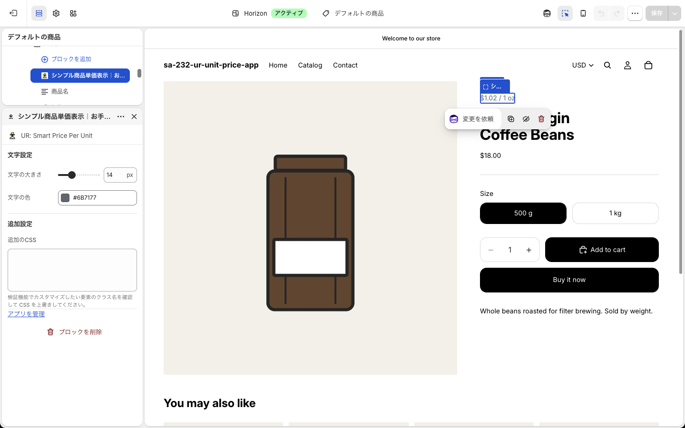Click the Add to cart button

[602, 250]
